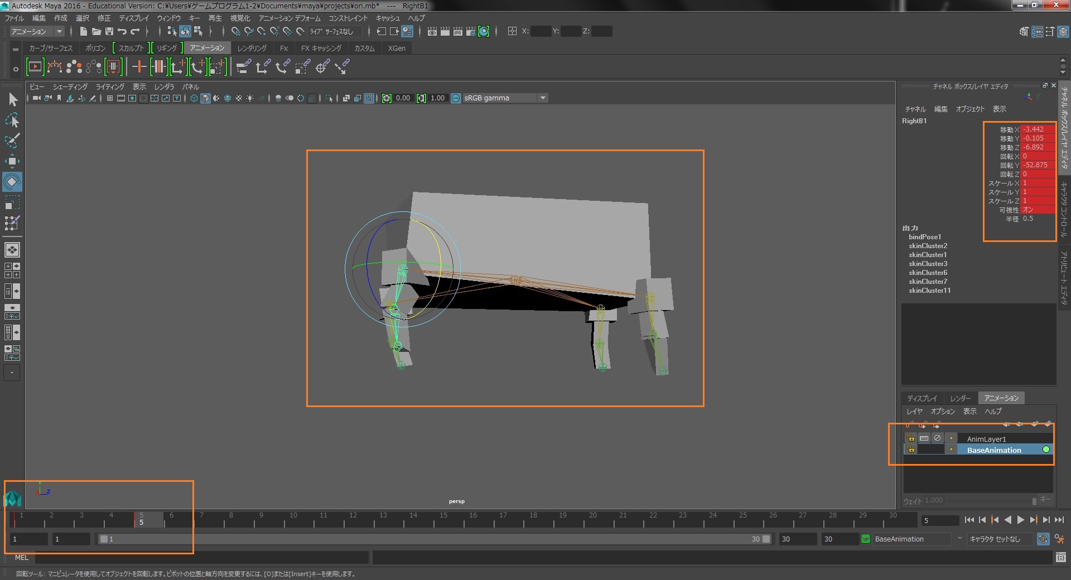
Task: Click the Open scene folder icon
Action: tap(96, 31)
